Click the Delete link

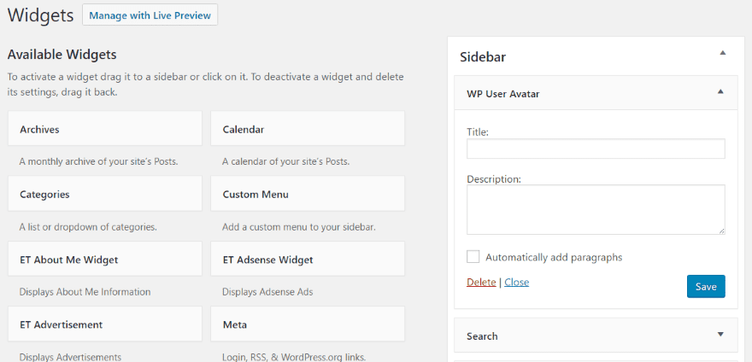[x=481, y=283]
